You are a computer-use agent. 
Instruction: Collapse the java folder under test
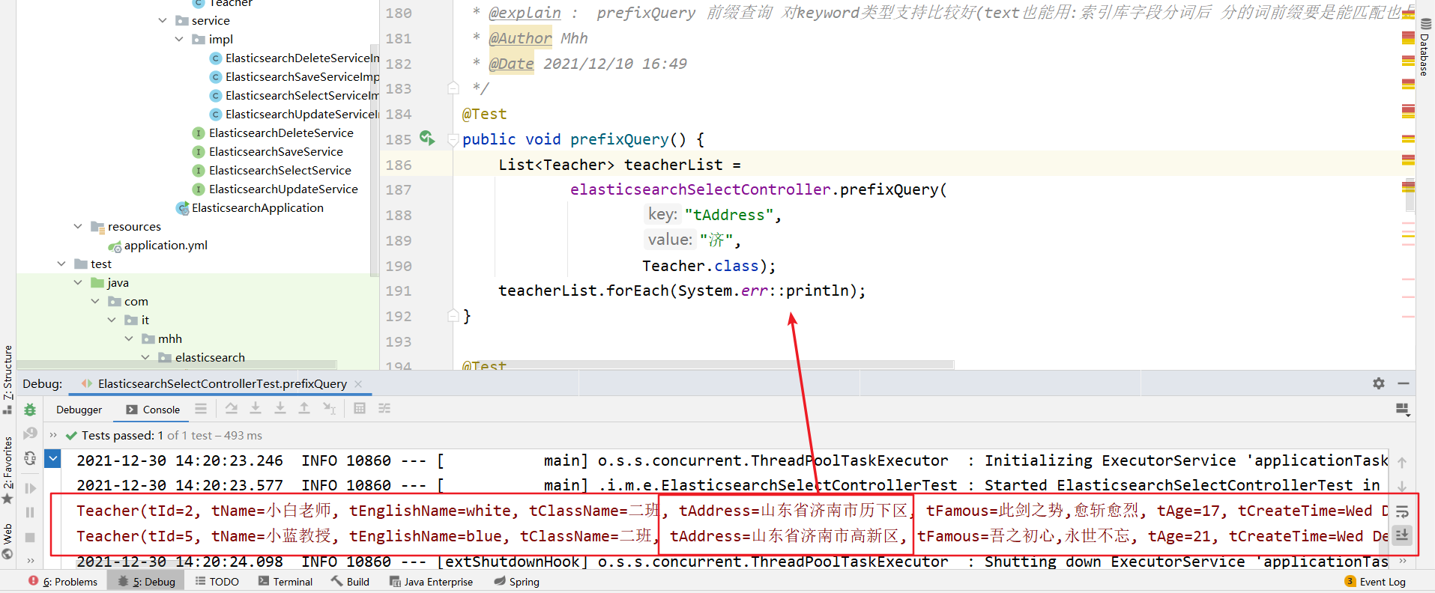click(78, 282)
